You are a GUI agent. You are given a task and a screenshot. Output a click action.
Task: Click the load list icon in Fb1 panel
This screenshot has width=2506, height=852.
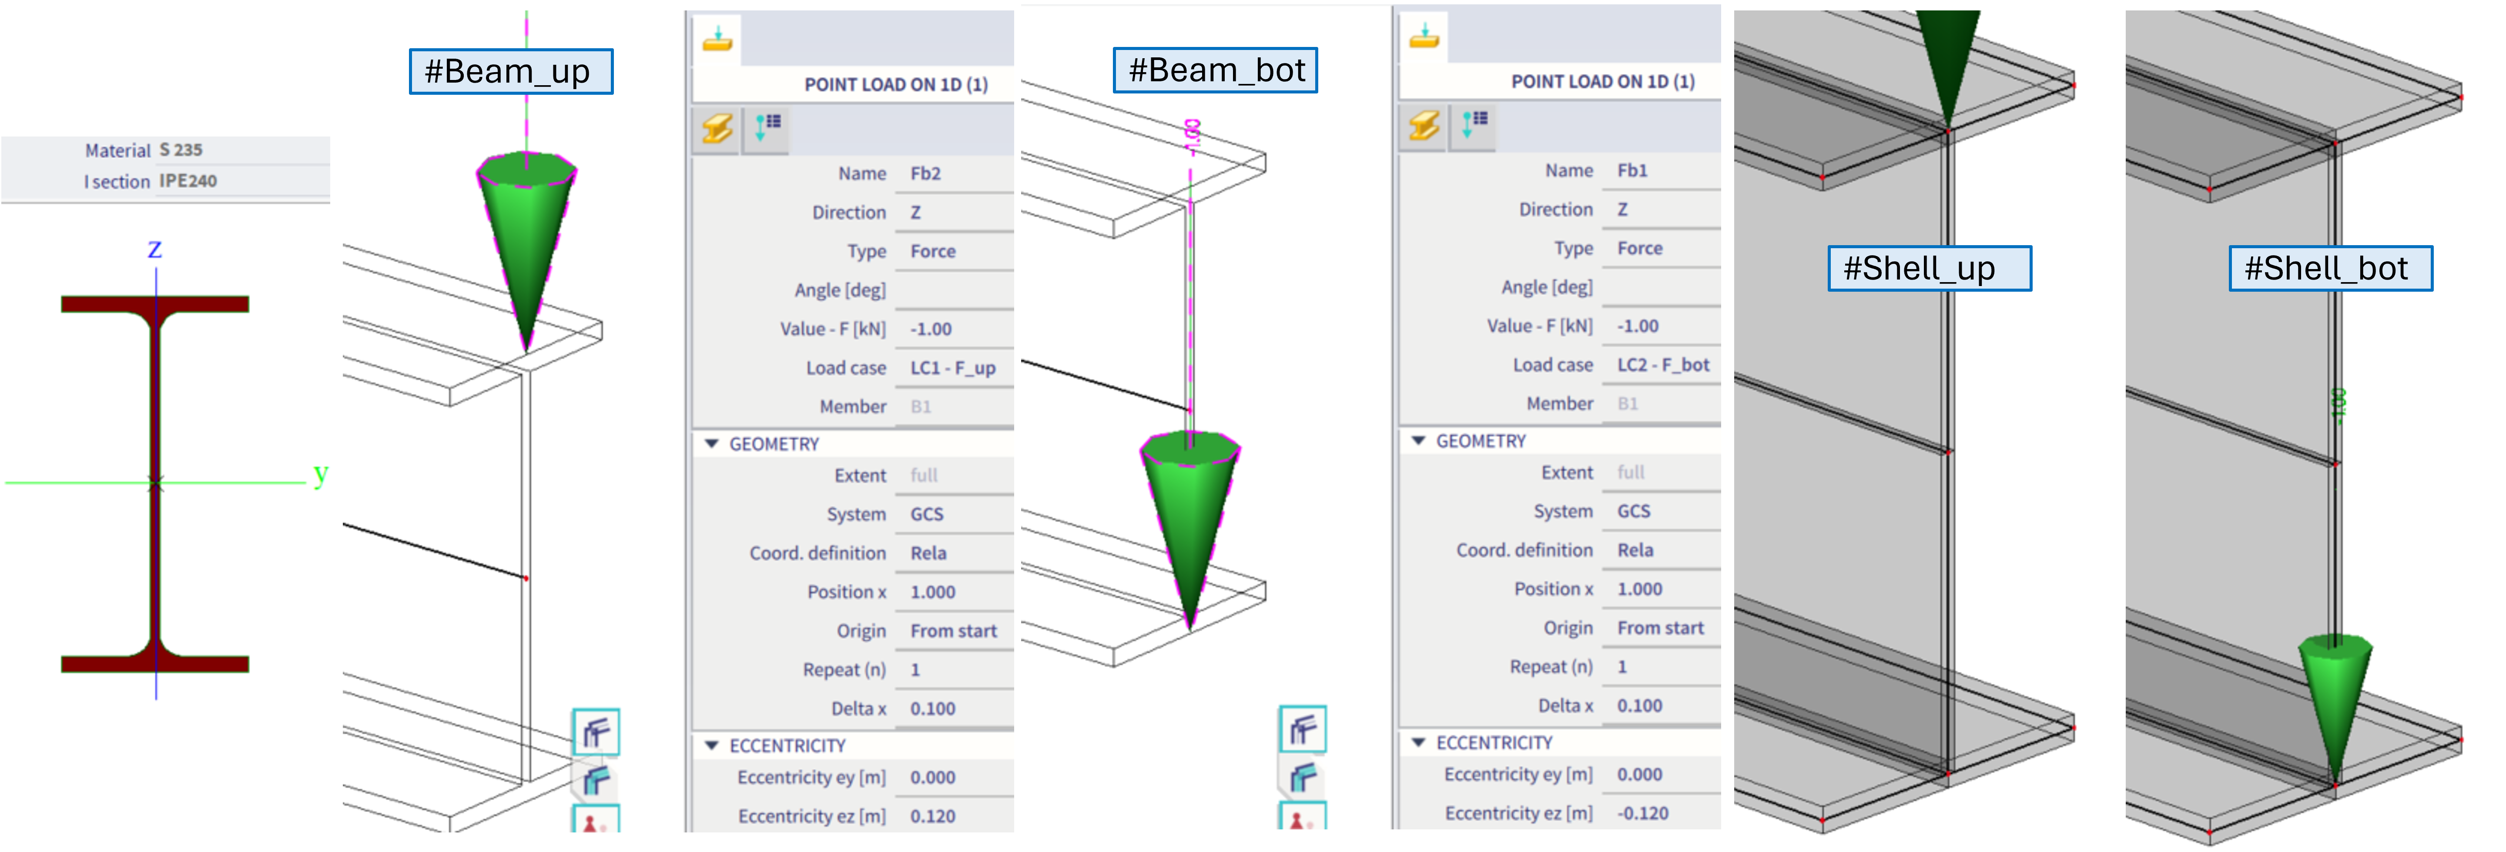click(1474, 124)
